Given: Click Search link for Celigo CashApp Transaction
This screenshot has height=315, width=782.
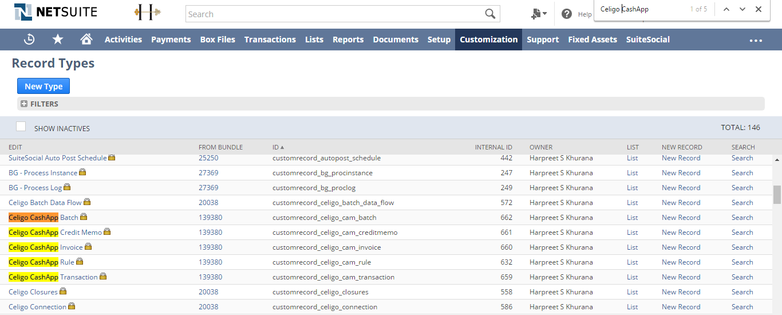Looking at the screenshot, I should coord(742,277).
